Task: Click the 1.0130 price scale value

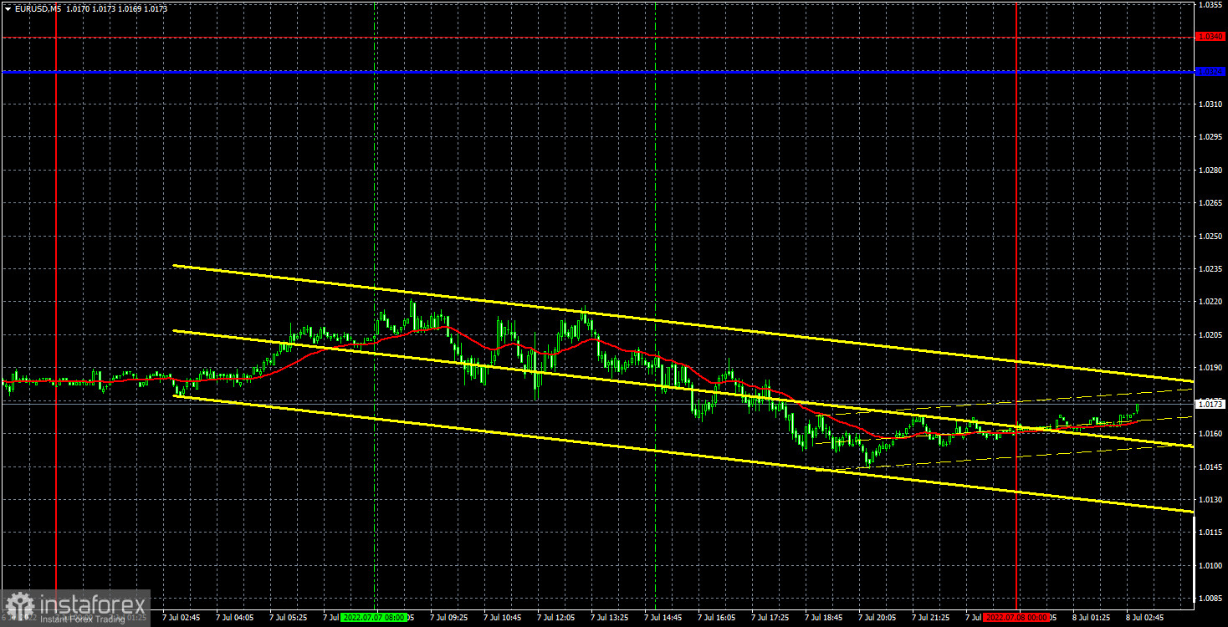Action: (x=1210, y=499)
